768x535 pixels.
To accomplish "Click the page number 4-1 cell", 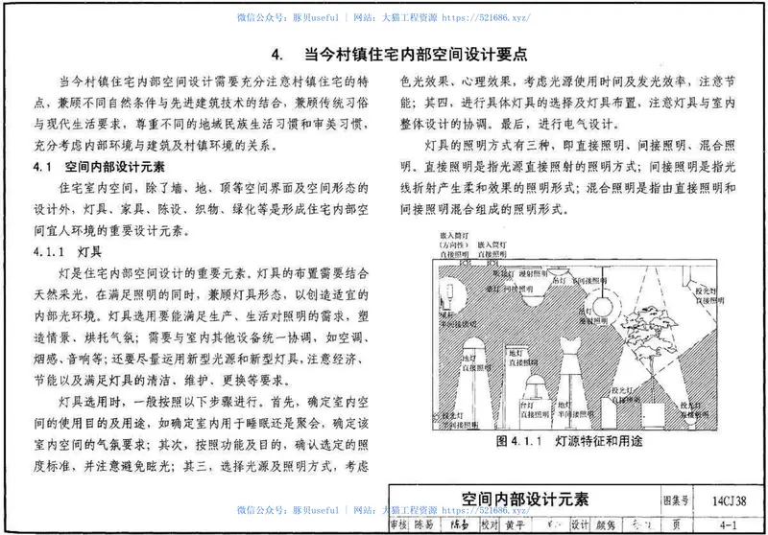I will [727, 524].
